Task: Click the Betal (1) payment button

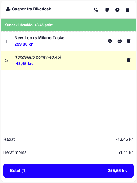Action: tap(68, 171)
